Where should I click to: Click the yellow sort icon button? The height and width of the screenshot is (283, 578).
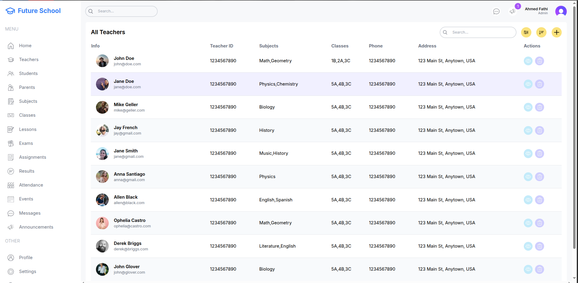point(541,32)
